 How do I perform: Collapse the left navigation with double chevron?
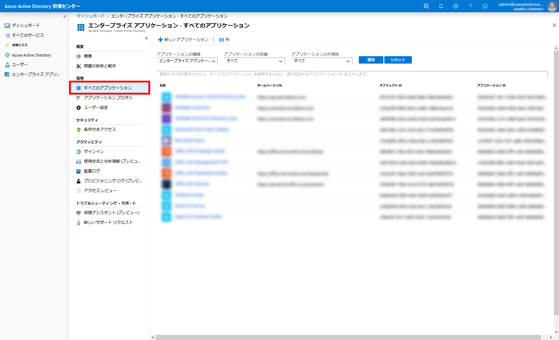point(64,16)
